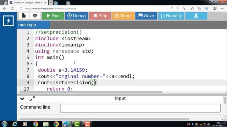
Task: Open File Explorer from the taskbar
Action: 46,124
